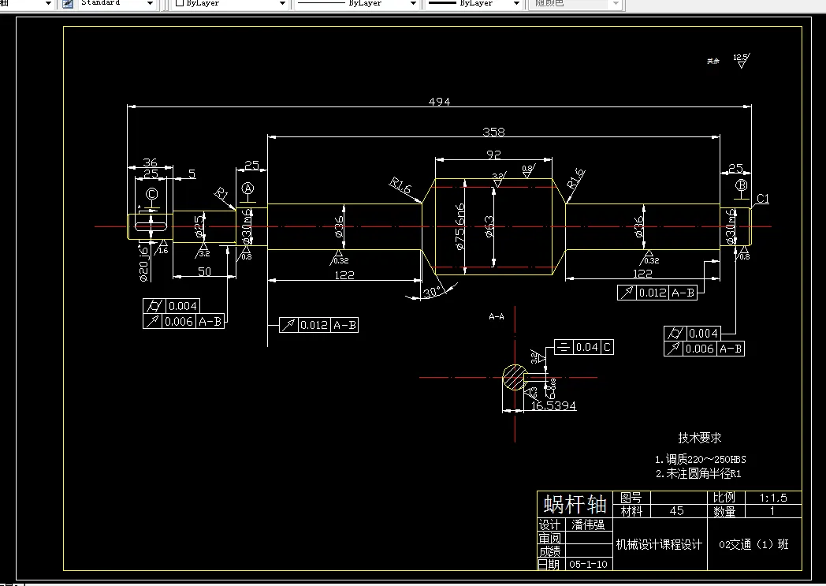
Task: Select the 机械设计课程设计 text
Action: pyautogui.click(x=659, y=545)
